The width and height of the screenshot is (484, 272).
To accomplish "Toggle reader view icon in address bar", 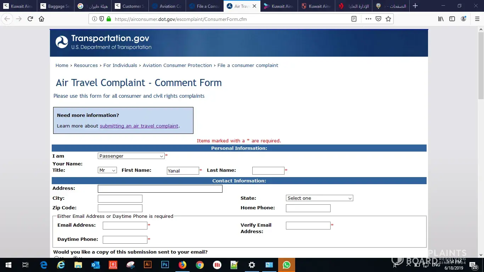I will [x=354, y=19].
